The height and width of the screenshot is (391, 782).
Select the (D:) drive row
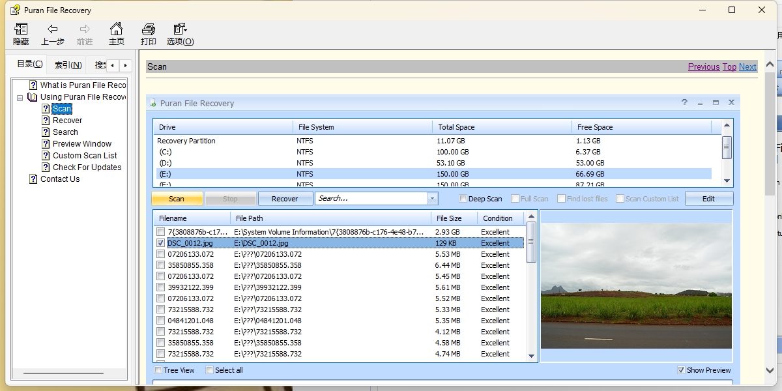click(x=433, y=163)
